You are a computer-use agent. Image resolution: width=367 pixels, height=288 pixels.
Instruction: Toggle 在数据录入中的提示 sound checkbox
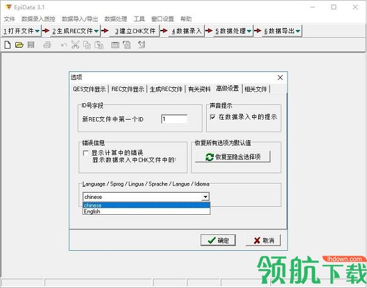click(212, 117)
